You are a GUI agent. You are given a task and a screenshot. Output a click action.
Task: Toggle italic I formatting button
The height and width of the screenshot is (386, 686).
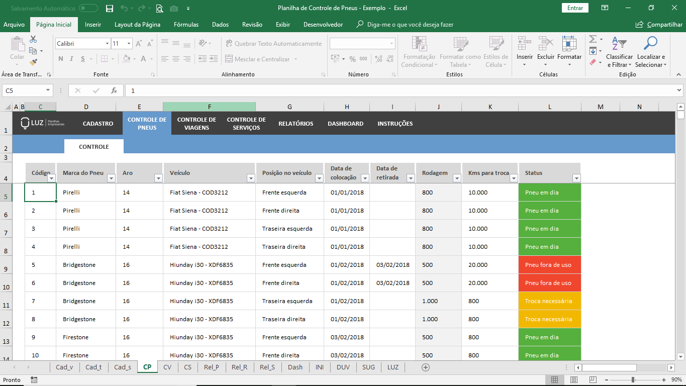tap(72, 59)
